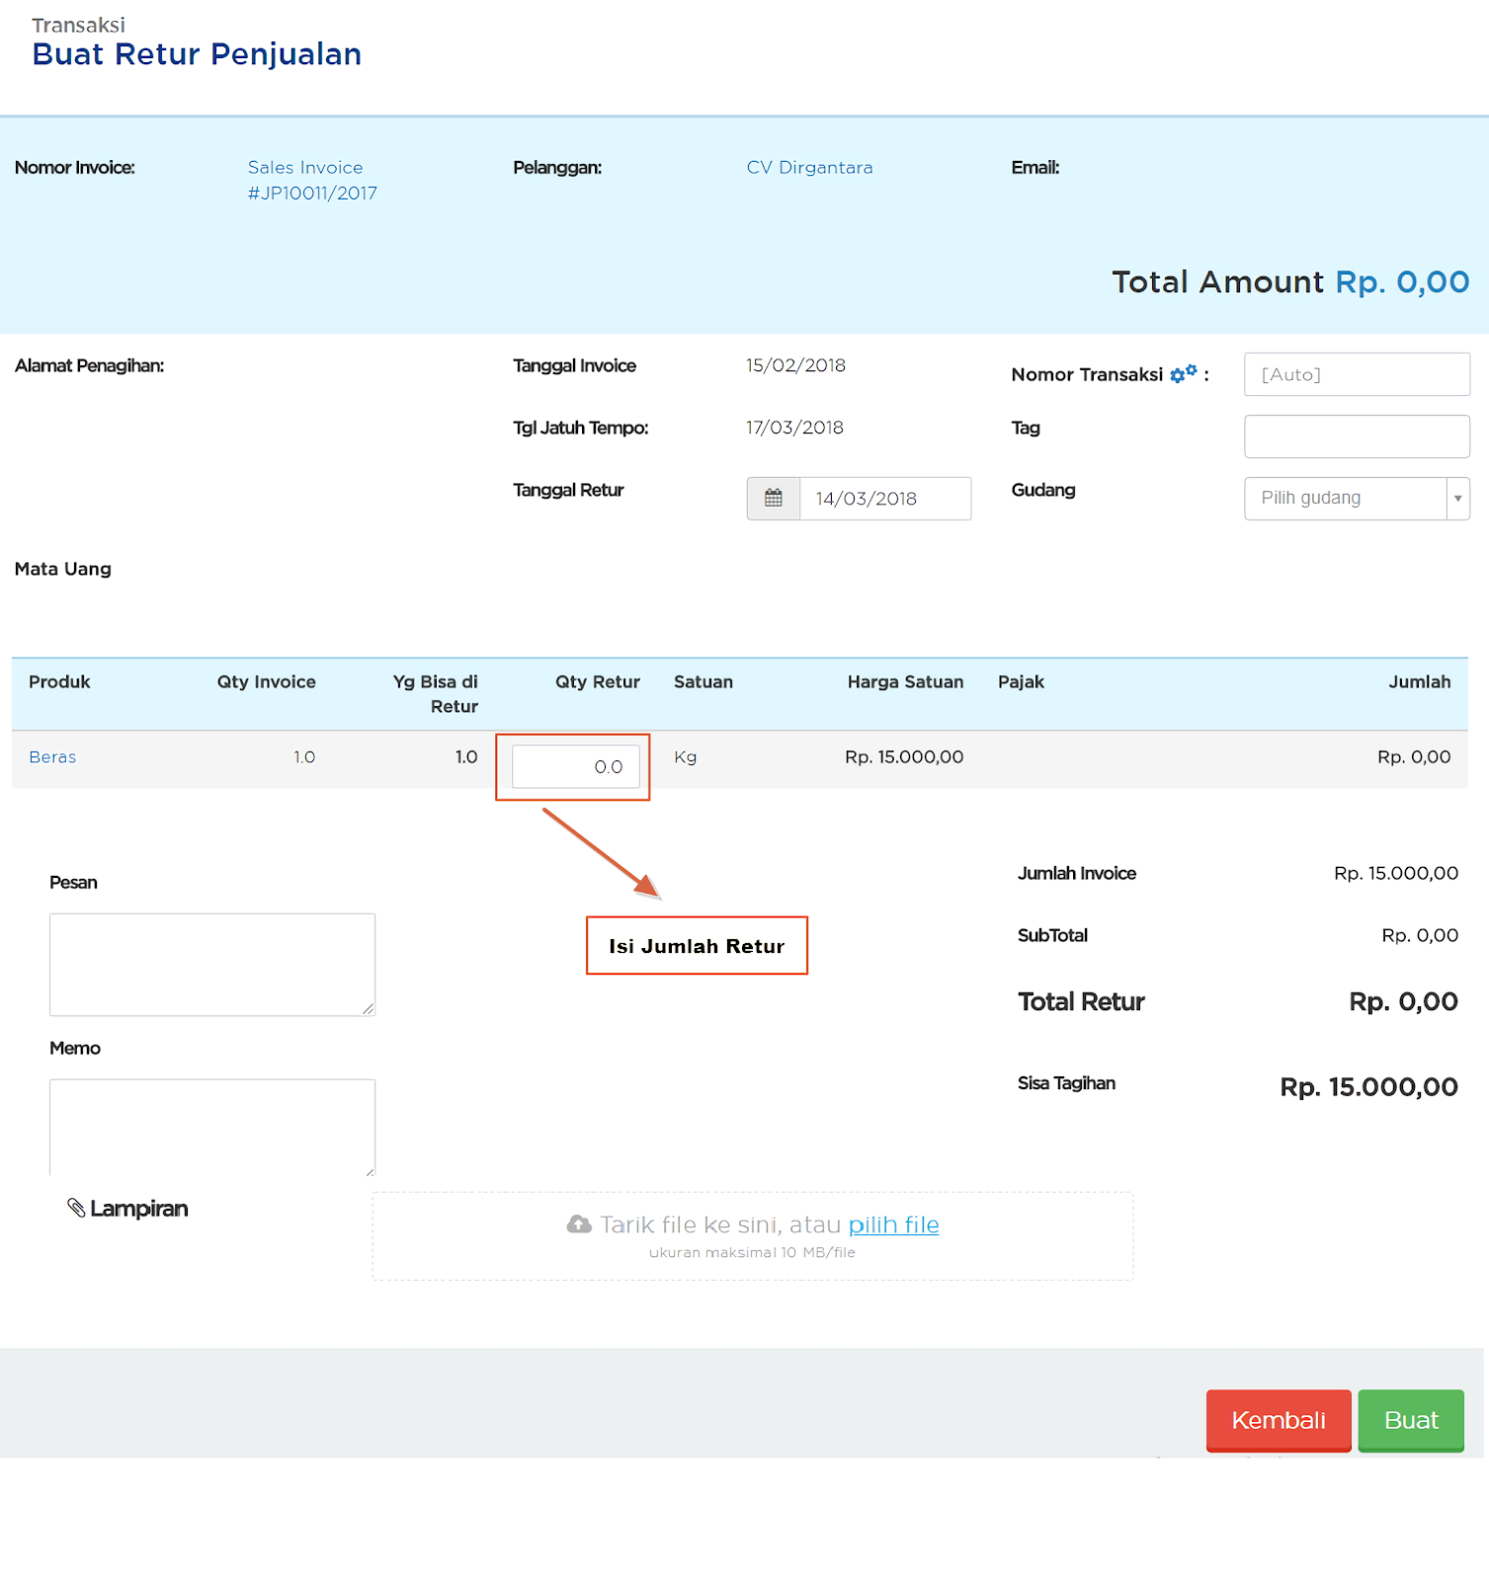Click the Transaksi breadcrumb text

pos(78,25)
